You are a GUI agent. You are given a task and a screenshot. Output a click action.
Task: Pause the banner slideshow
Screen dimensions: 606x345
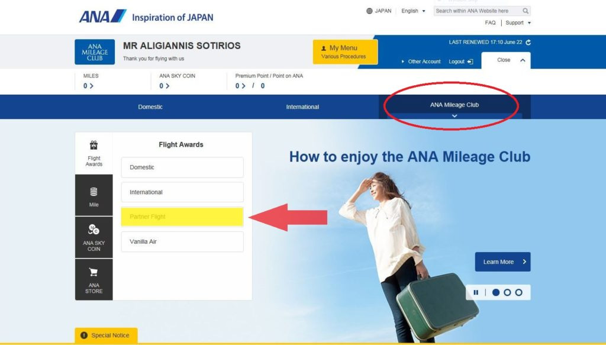point(476,292)
